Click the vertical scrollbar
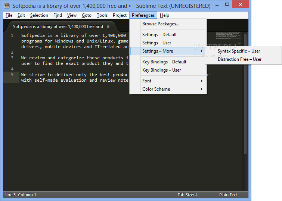The image size is (282, 201). [x=245, y=94]
